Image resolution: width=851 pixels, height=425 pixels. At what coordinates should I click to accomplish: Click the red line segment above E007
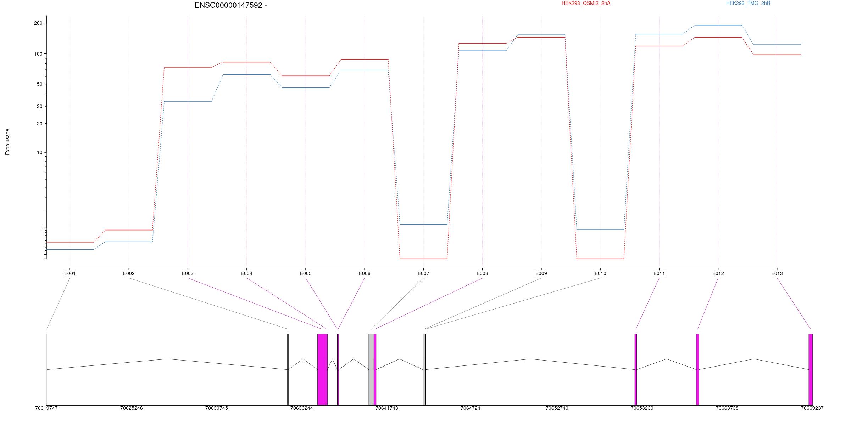point(423,259)
